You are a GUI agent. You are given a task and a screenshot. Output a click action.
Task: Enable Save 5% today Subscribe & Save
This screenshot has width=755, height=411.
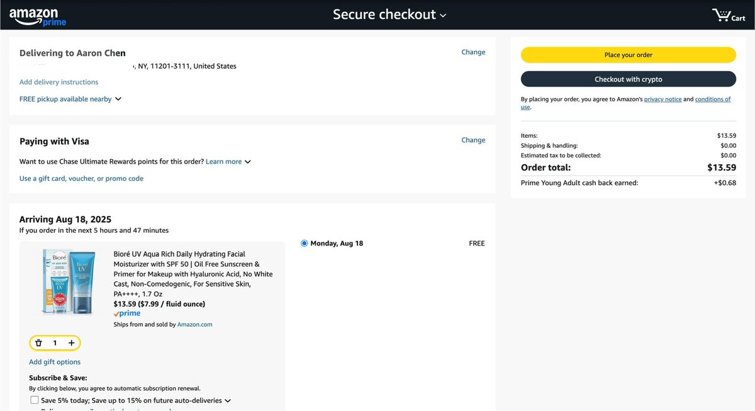35,400
